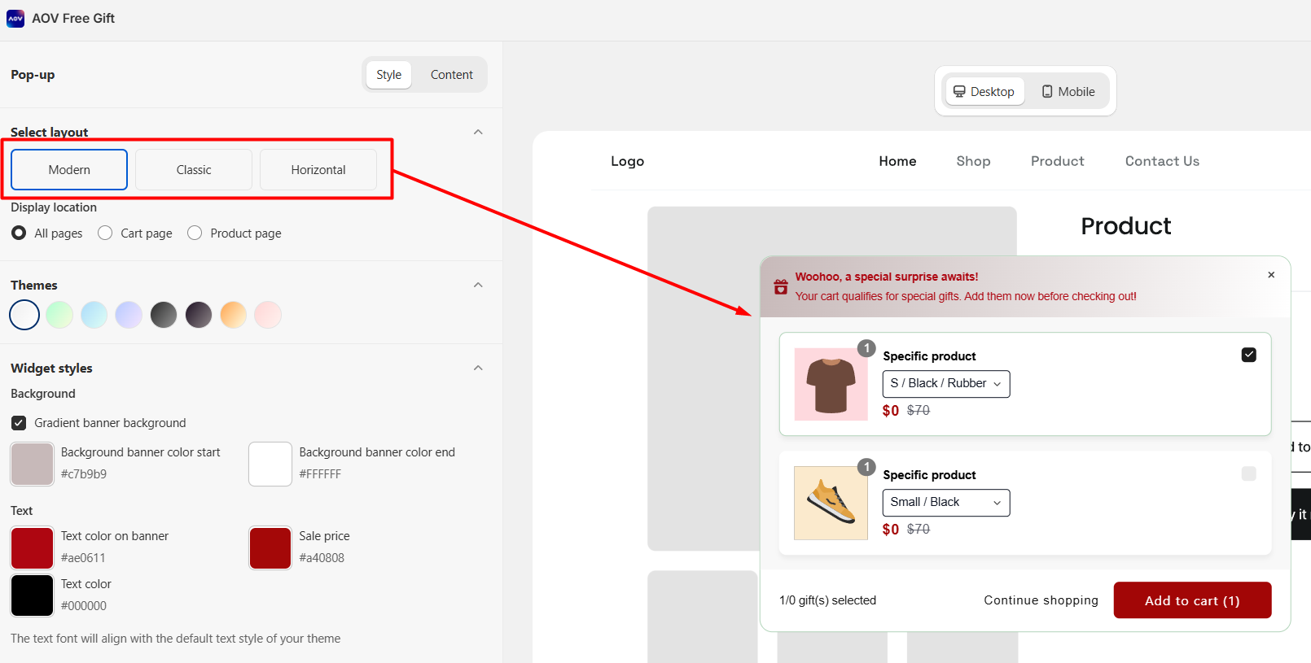
Task: Close the gift pop-up with X
Action: [x=1270, y=275]
